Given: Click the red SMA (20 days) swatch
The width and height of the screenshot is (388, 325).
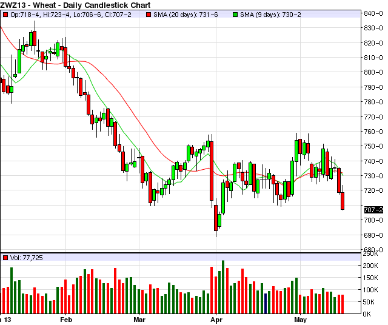Looking at the screenshot, I should coord(148,15).
